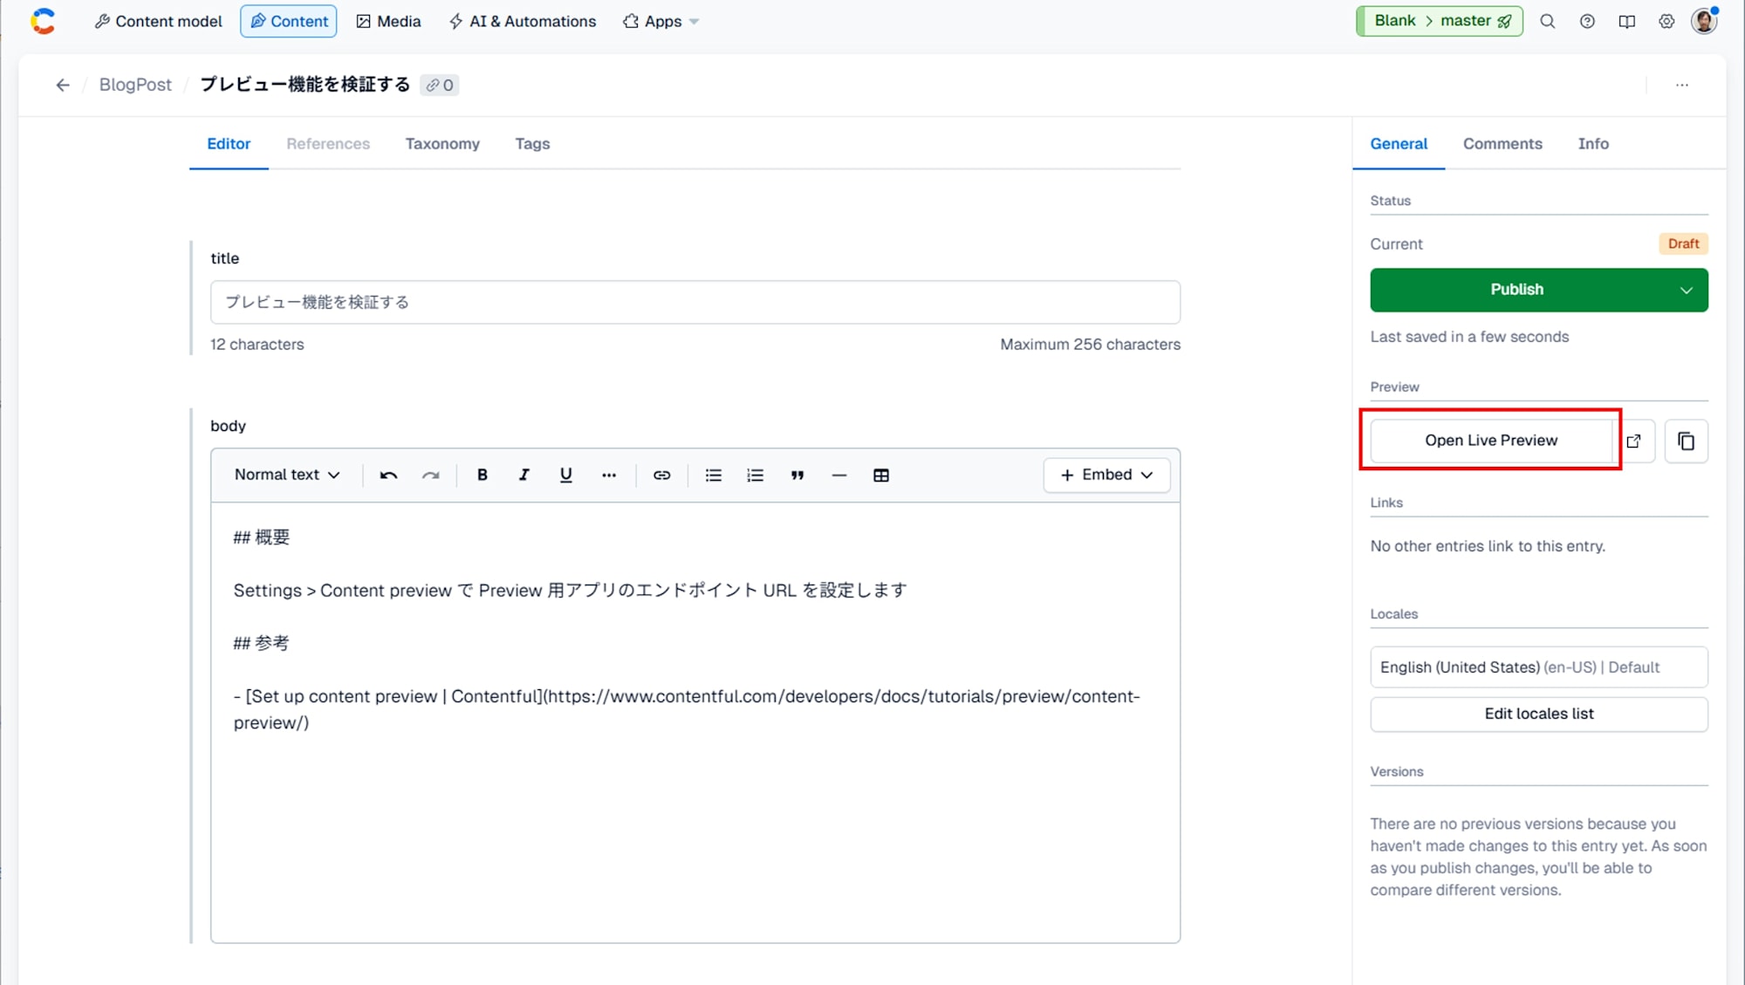Open the settings gear icon
The image size is (1745, 985).
point(1666,21)
